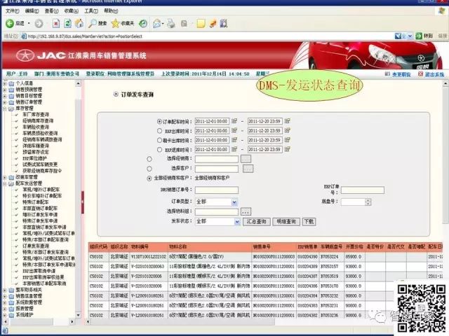Screen dimensions: 449x336
Task: Expand the 销售订单管理 tree node
Action: pos(5,102)
